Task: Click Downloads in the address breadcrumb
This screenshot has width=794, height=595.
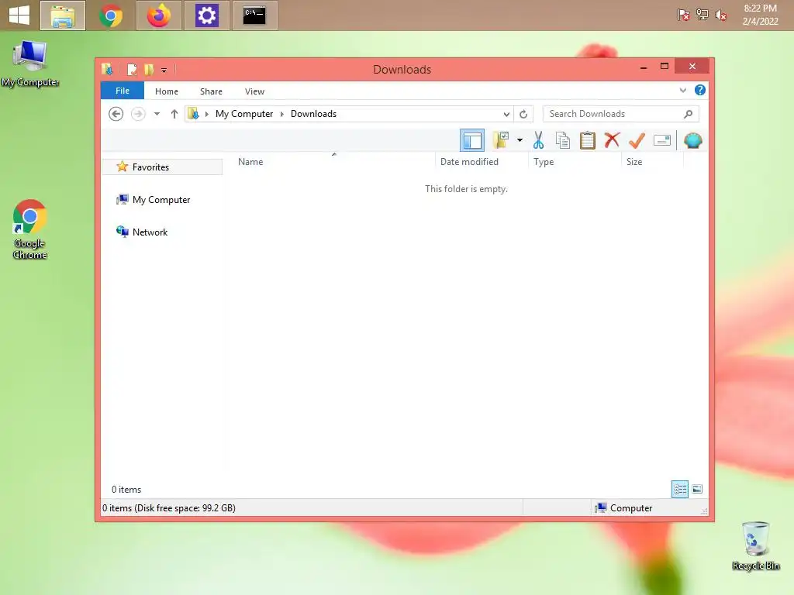Action: point(313,114)
